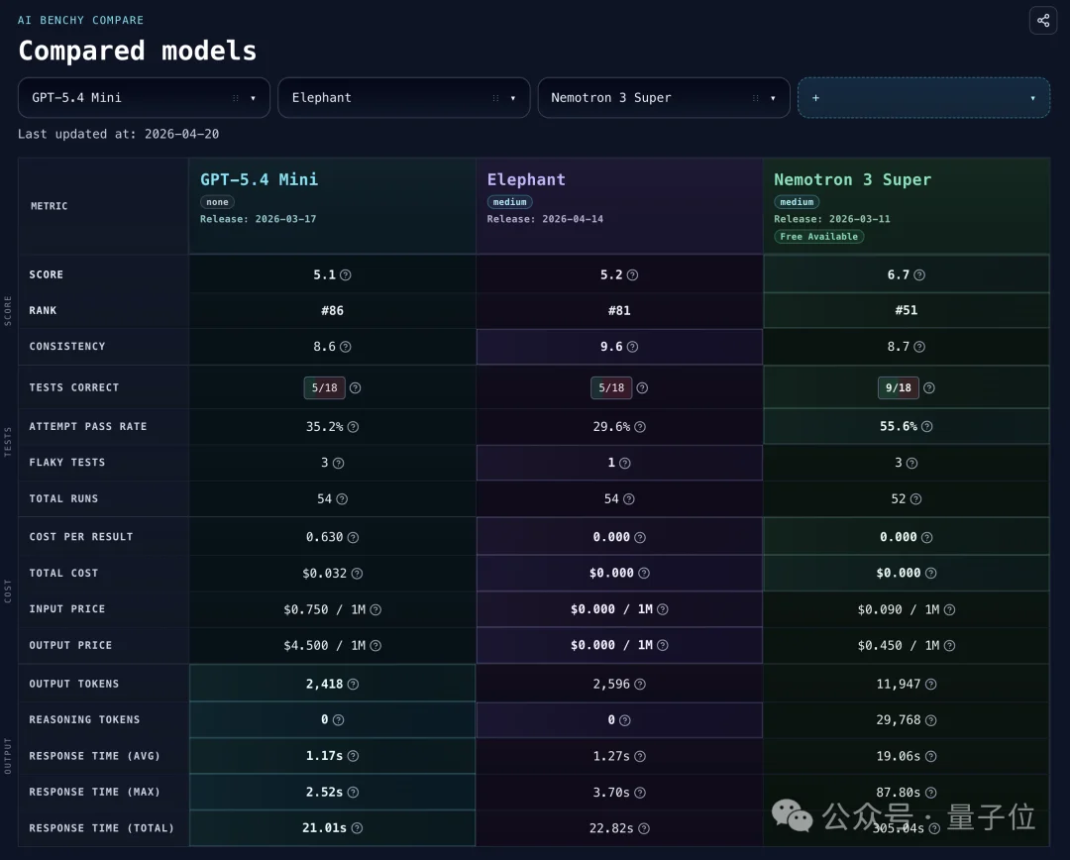Click the AI Benchy Compare header link
This screenshot has height=860, width=1070.
click(x=80, y=20)
